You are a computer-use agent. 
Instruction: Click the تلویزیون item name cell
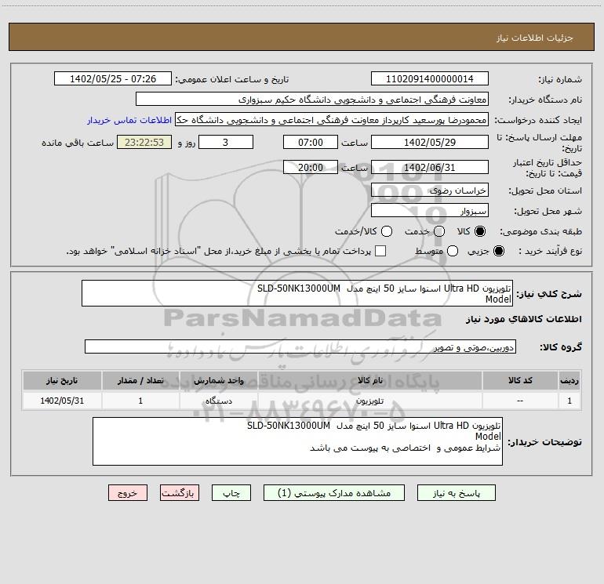369,401
